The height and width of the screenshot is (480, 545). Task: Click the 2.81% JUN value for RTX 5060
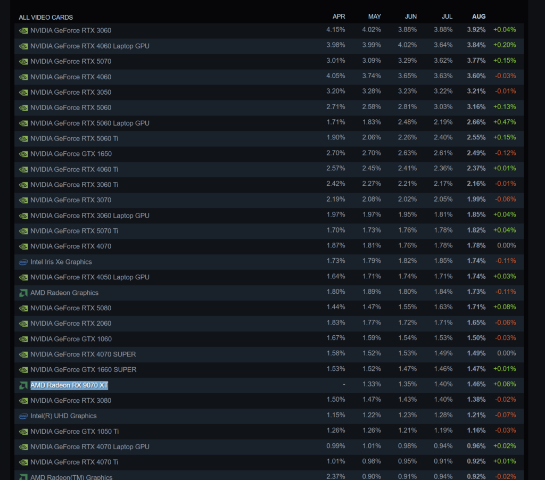(x=407, y=107)
